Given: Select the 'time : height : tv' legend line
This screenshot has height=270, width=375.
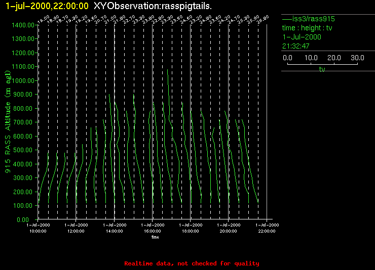Looking at the screenshot, I should tap(307, 28).
